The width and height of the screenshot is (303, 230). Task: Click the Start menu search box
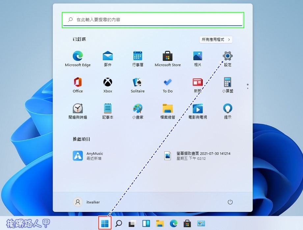tap(153, 20)
